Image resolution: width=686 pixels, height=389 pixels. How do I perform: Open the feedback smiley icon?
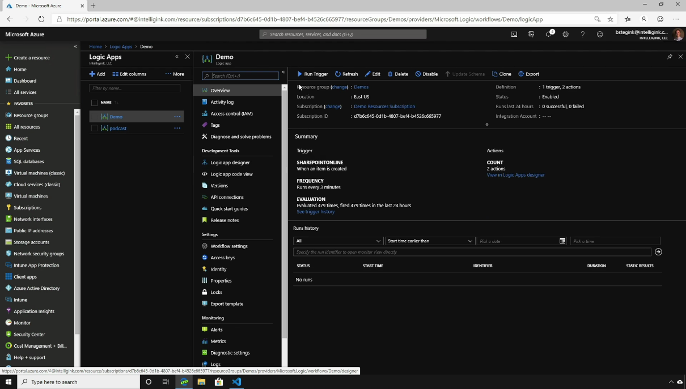pos(600,34)
